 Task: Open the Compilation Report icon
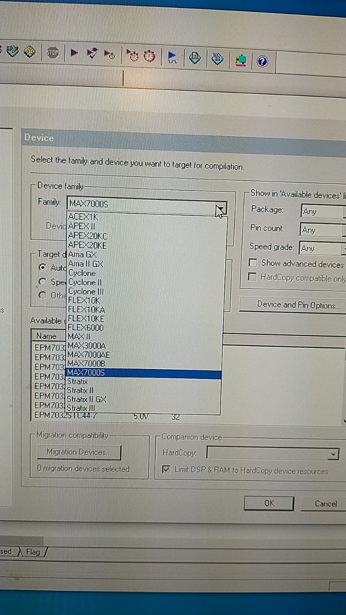tap(195, 58)
